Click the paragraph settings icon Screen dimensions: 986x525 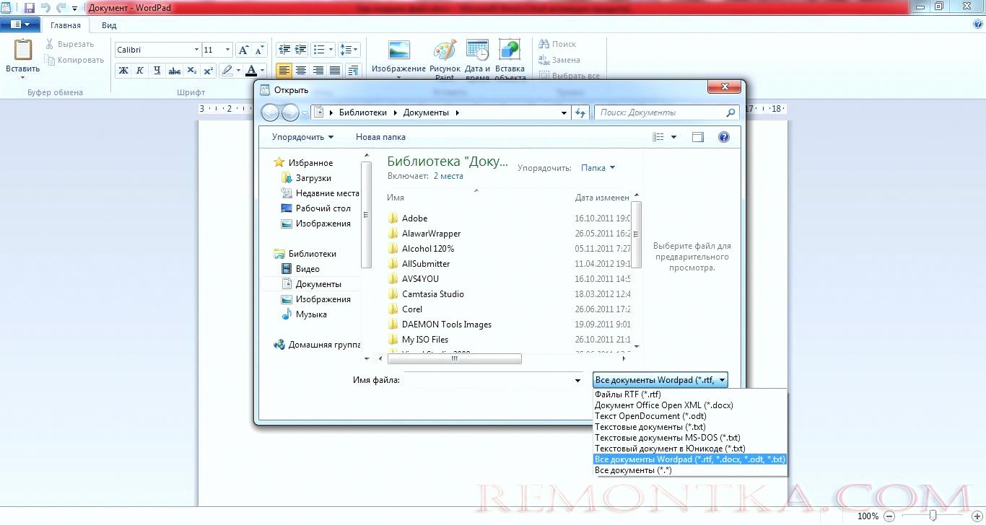coord(352,71)
